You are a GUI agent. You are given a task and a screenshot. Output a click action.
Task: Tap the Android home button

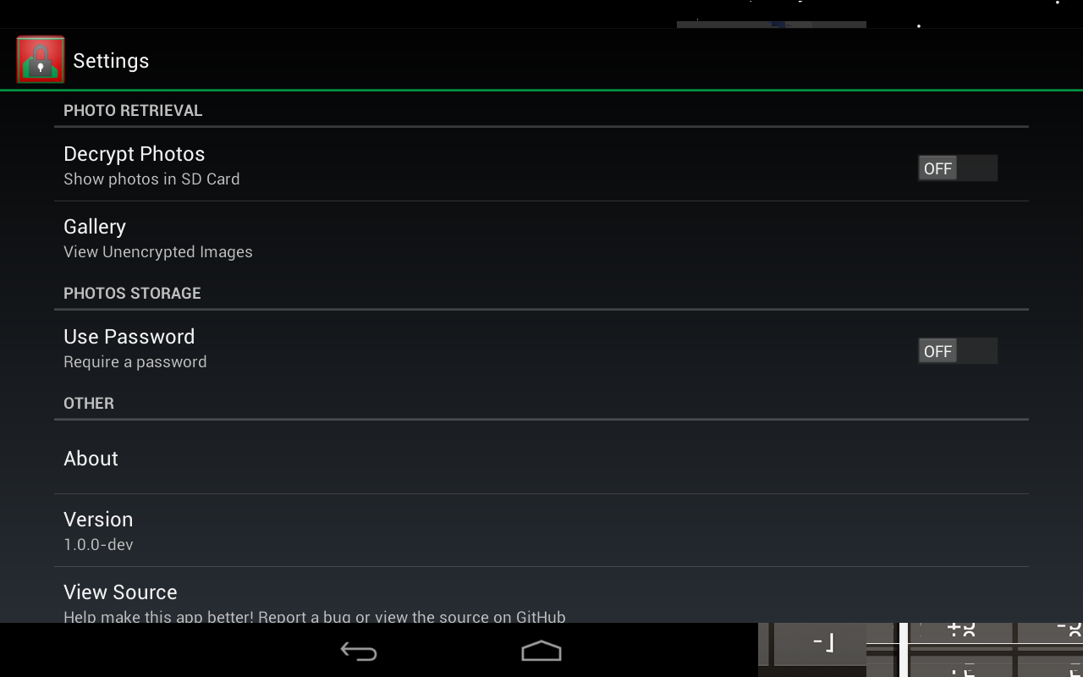pos(541,651)
